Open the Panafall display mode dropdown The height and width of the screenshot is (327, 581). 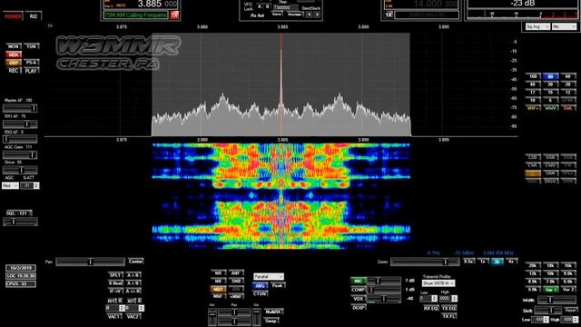269,276
